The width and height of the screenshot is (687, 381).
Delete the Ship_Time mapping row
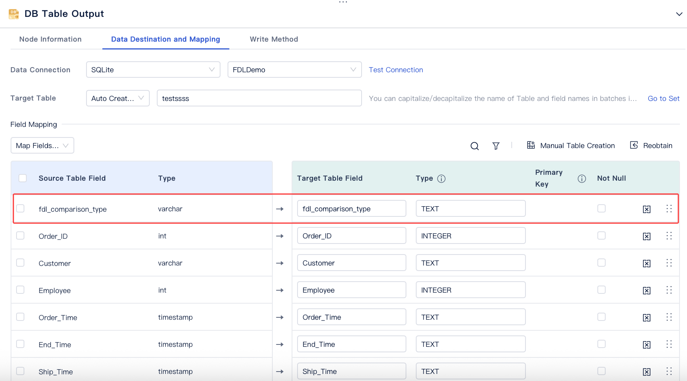point(647,372)
